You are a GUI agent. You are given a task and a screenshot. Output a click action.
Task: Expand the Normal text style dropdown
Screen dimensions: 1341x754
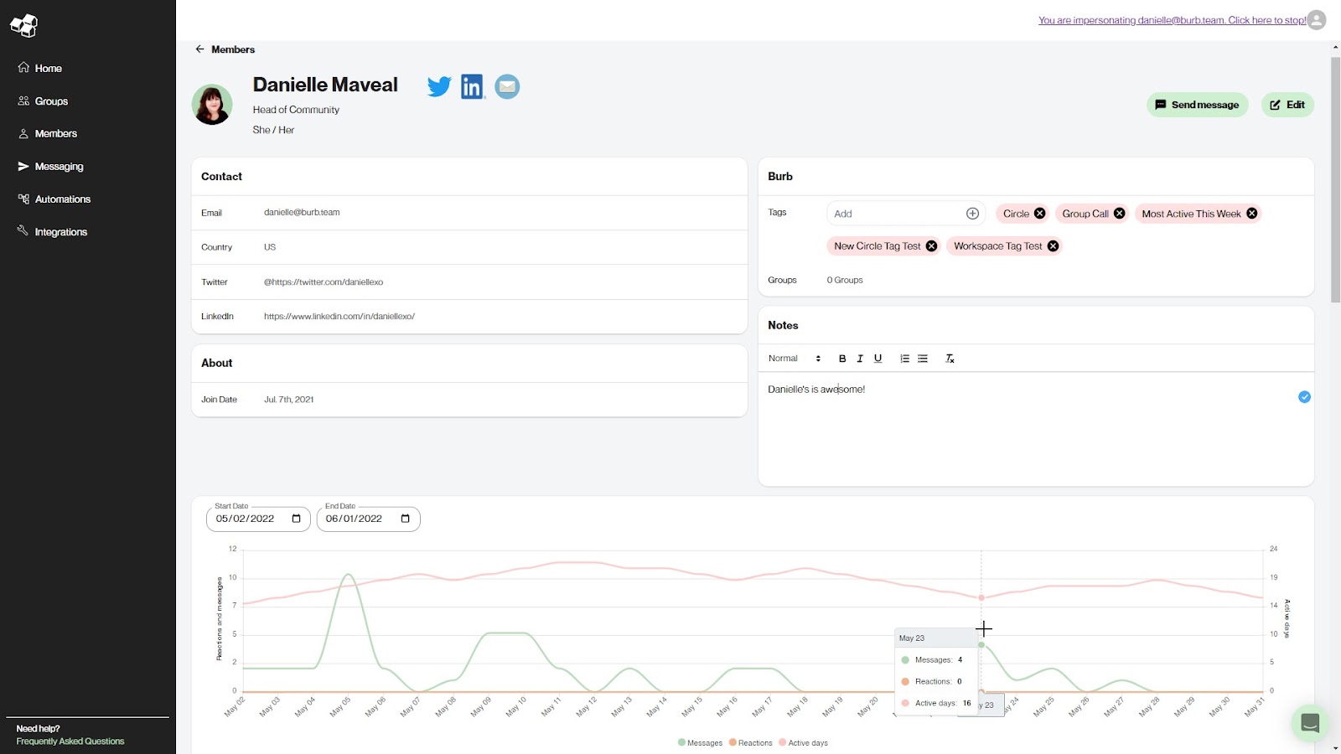click(x=794, y=359)
